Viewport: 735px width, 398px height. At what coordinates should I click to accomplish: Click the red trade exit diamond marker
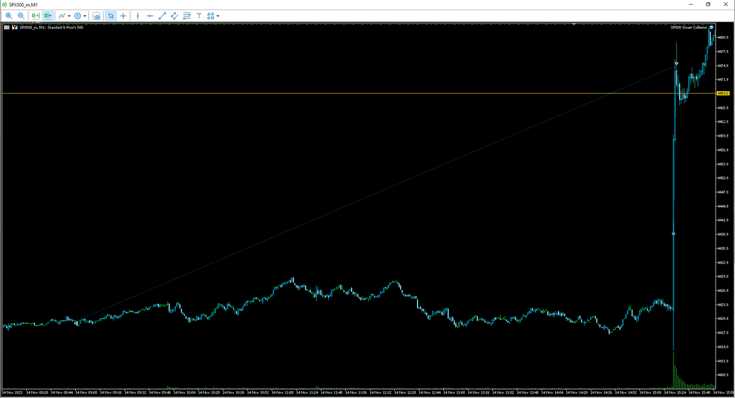point(676,63)
